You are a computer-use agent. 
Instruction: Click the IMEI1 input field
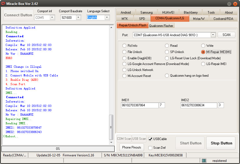click(x=140, y=105)
